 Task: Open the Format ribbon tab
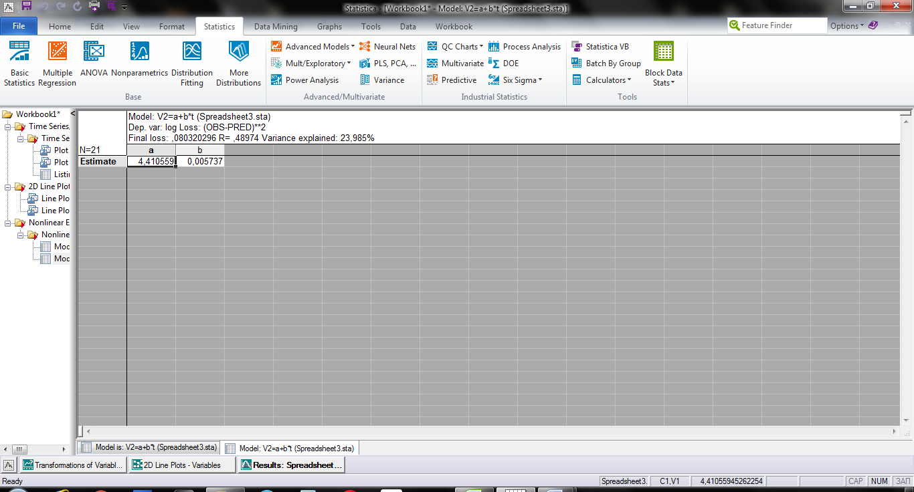(x=172, y=27)
